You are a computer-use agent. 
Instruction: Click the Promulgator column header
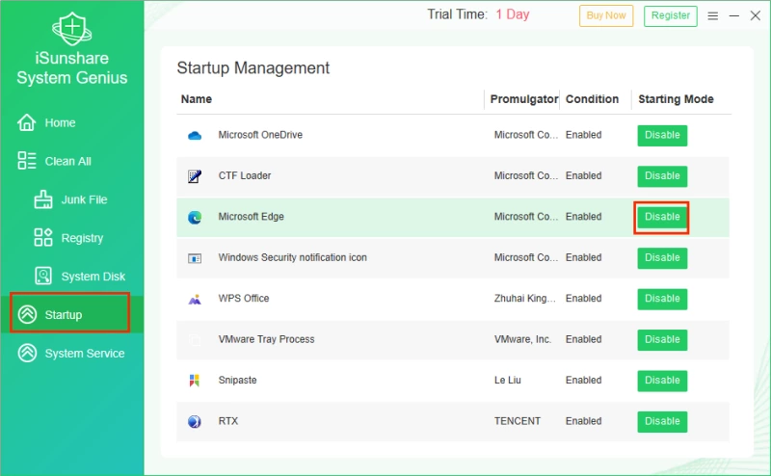click(524, 99)
